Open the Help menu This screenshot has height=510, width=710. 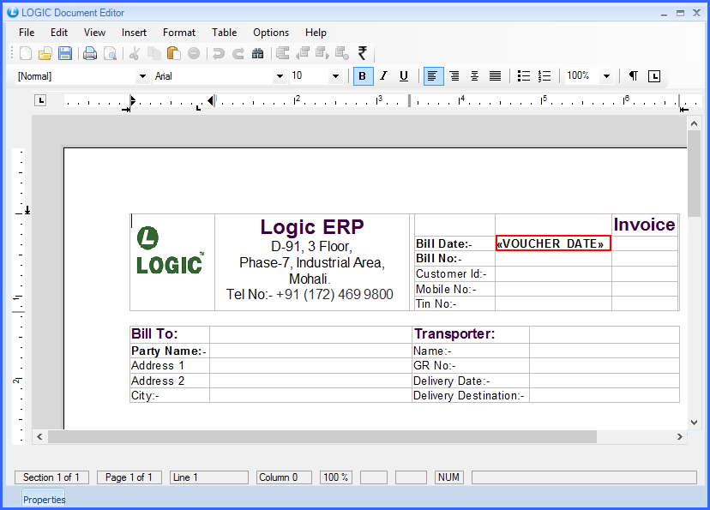click(316, 33)
